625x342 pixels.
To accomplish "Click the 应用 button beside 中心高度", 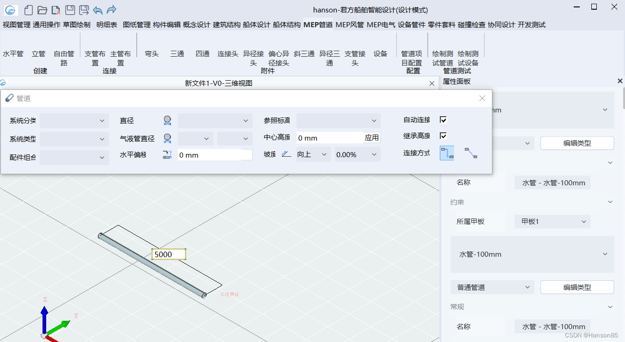I will pos(371,138).
